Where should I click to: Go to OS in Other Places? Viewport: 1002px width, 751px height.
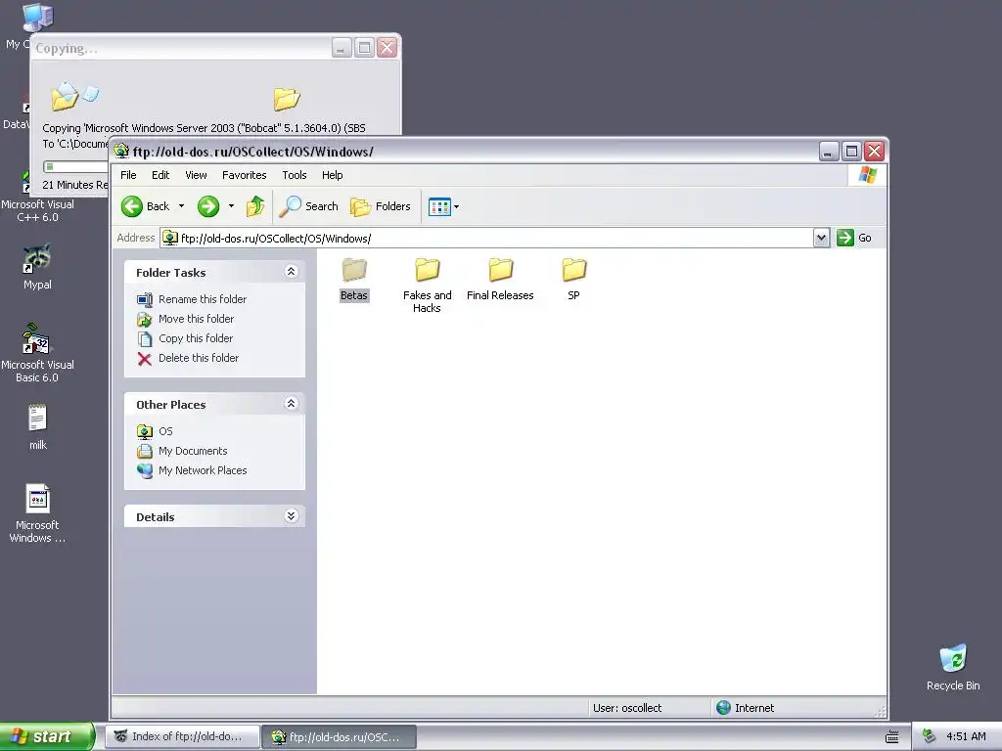(x=156, y=431)
